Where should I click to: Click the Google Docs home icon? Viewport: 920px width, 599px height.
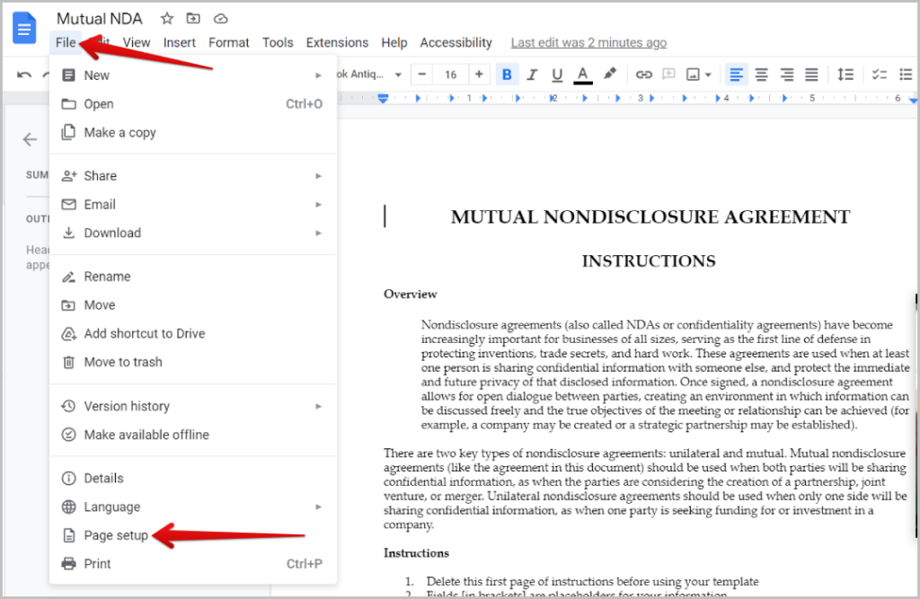pyautogui.click(x=24, y=28)
